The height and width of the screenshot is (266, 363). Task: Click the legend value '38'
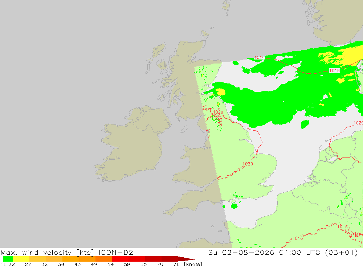[61, 264]
